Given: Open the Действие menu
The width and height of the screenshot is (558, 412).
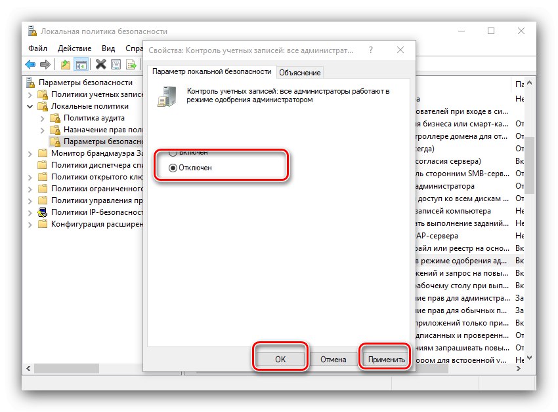Looking at the screenshot, I should pos(74,48).
